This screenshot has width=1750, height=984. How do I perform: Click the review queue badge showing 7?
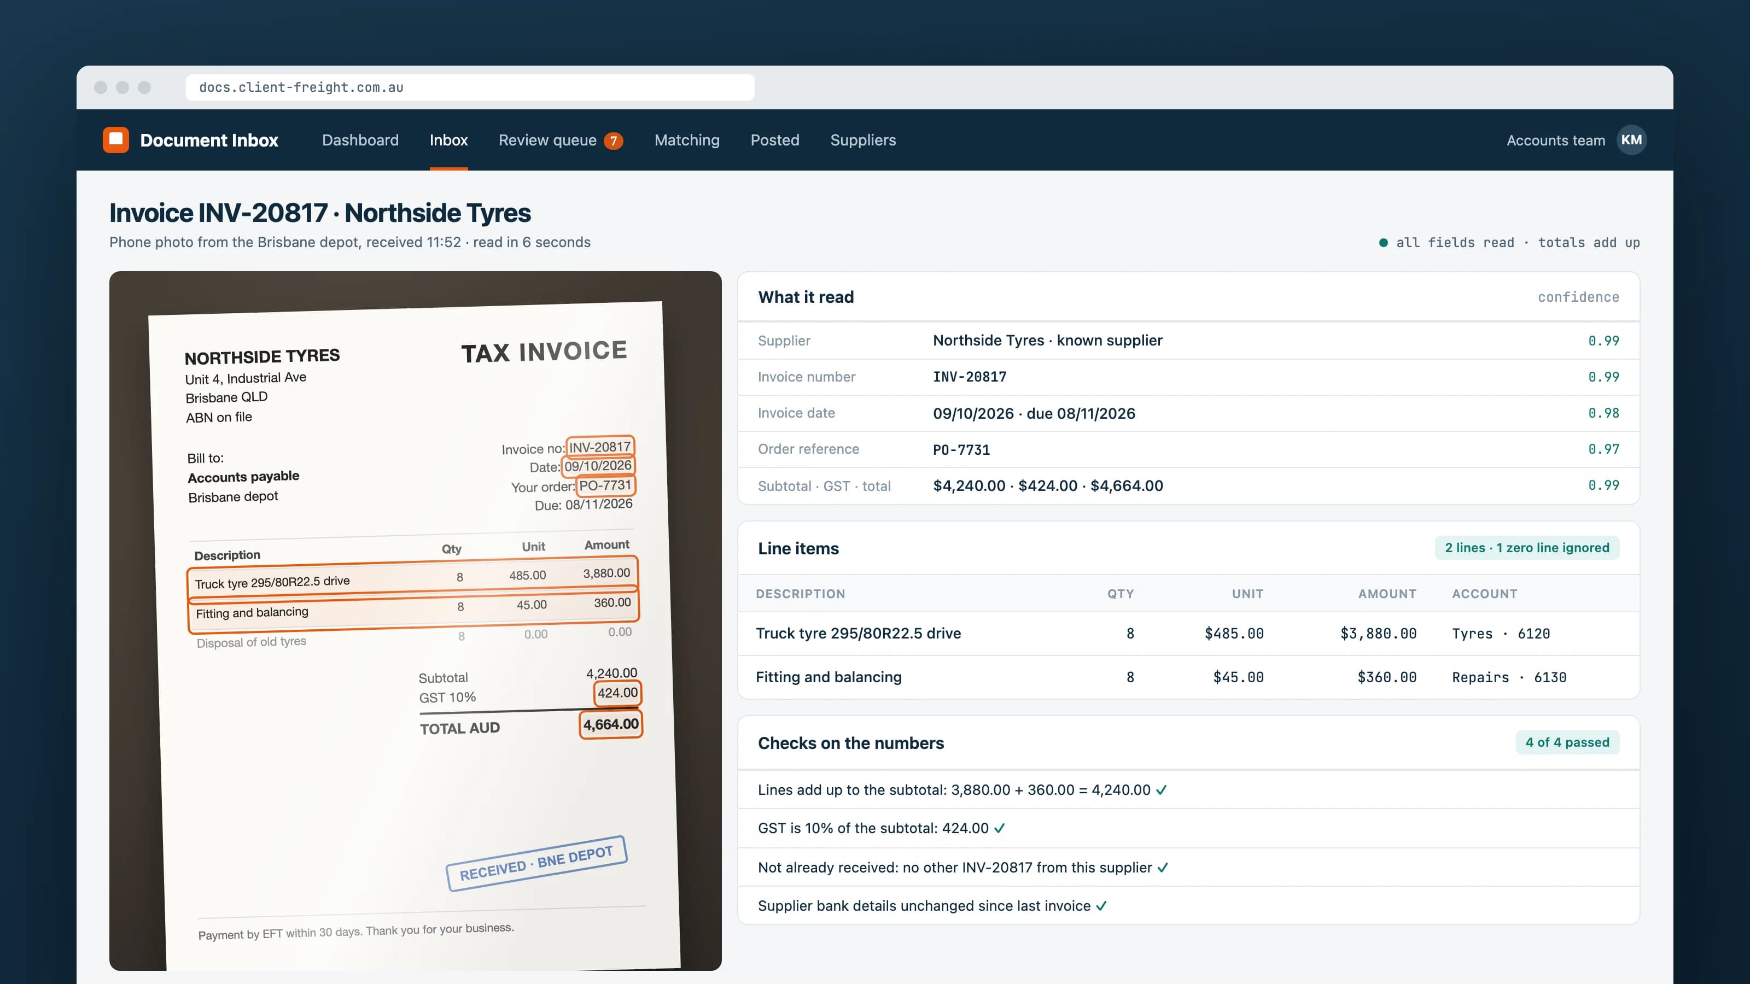click(x=614, y=140)
